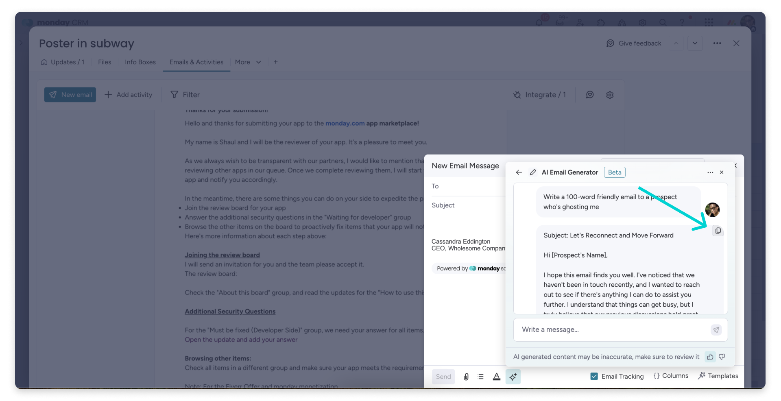
Task: Expand the More tabs dropdown
Action: pyautogui.click(x=248, y=62)
